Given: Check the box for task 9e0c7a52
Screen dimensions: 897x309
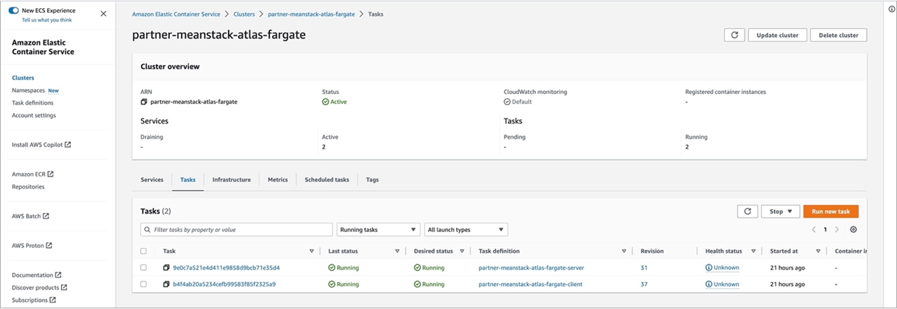Looking at the screenshot, I should click(143, 268).
